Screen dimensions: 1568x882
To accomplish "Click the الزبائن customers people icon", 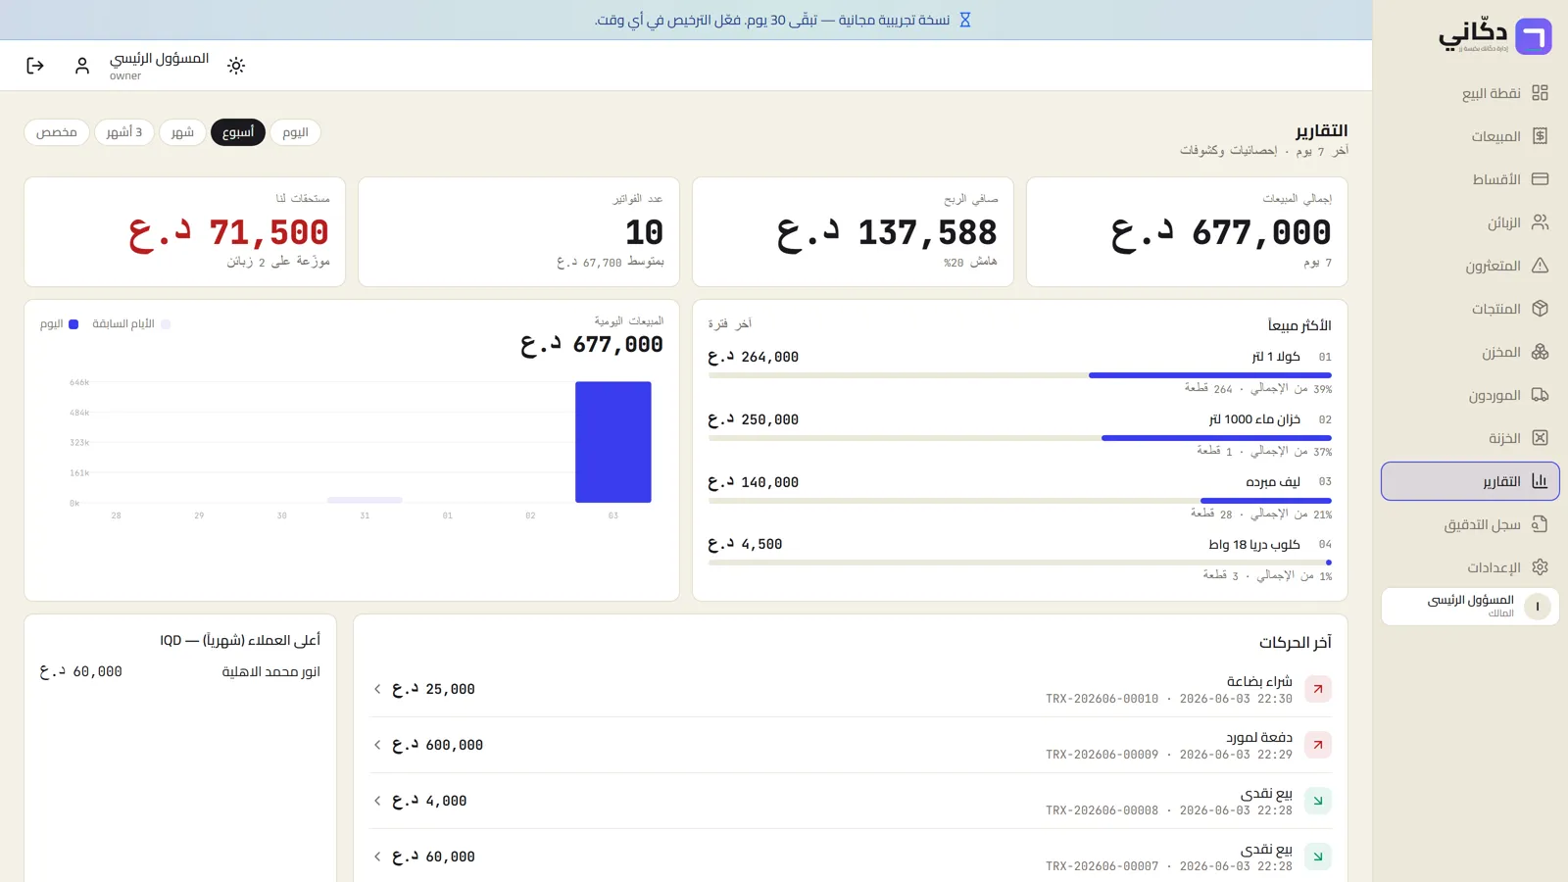I will pos(1540,222).
